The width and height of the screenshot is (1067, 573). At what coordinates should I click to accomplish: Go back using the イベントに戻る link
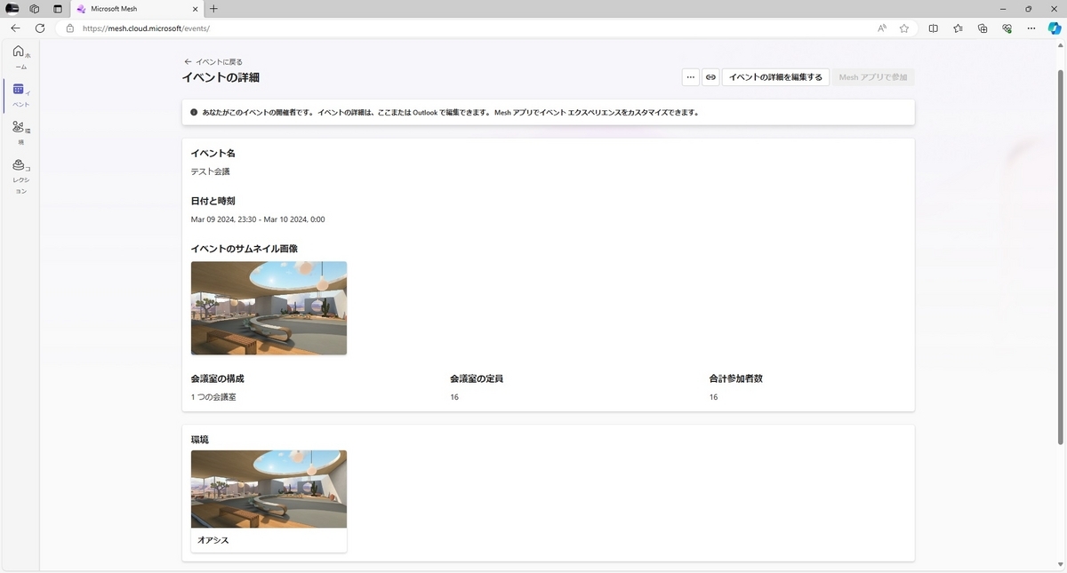pyautogui.click(x=213, y=62)
